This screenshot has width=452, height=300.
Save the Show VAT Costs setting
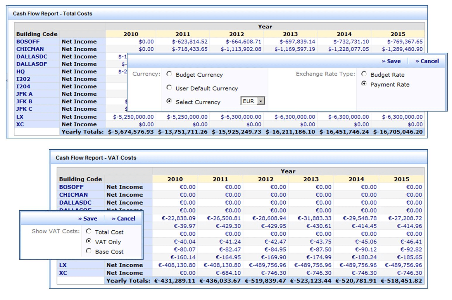click(x=87, y=218)
